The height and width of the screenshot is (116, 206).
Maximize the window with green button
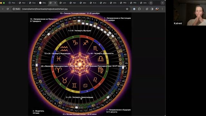pos(4,3)
